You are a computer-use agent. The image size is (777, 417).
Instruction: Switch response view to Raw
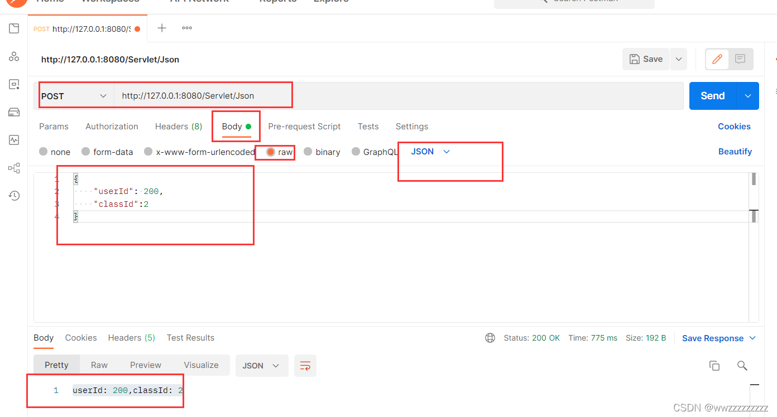point(99,365)
